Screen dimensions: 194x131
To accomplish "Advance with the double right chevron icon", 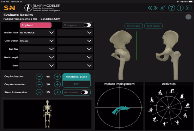I will tap(156, 8).
